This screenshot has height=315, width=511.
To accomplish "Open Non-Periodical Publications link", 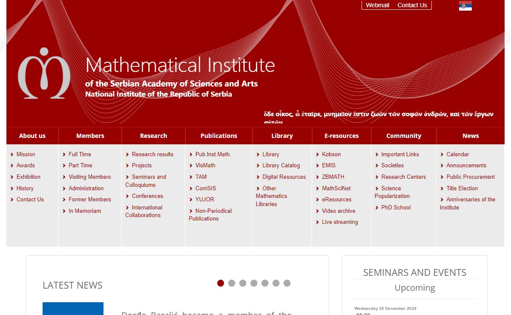I will pos(210,215).
